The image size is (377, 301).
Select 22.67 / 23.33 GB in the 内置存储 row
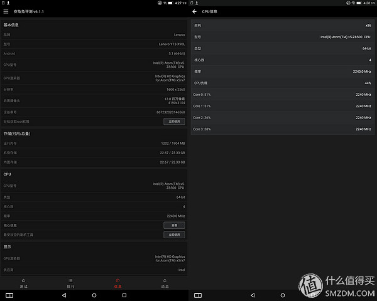[x=172, y=162]
